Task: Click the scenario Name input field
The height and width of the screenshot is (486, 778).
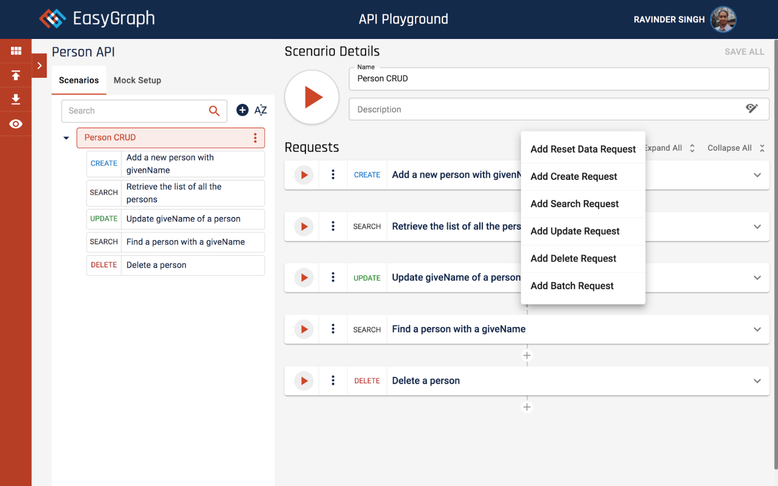Action: [x=558, y=79]
